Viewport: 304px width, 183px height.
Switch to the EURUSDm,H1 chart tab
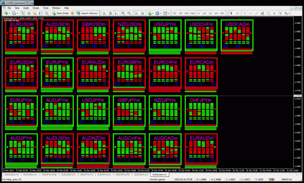pos(30,174)
